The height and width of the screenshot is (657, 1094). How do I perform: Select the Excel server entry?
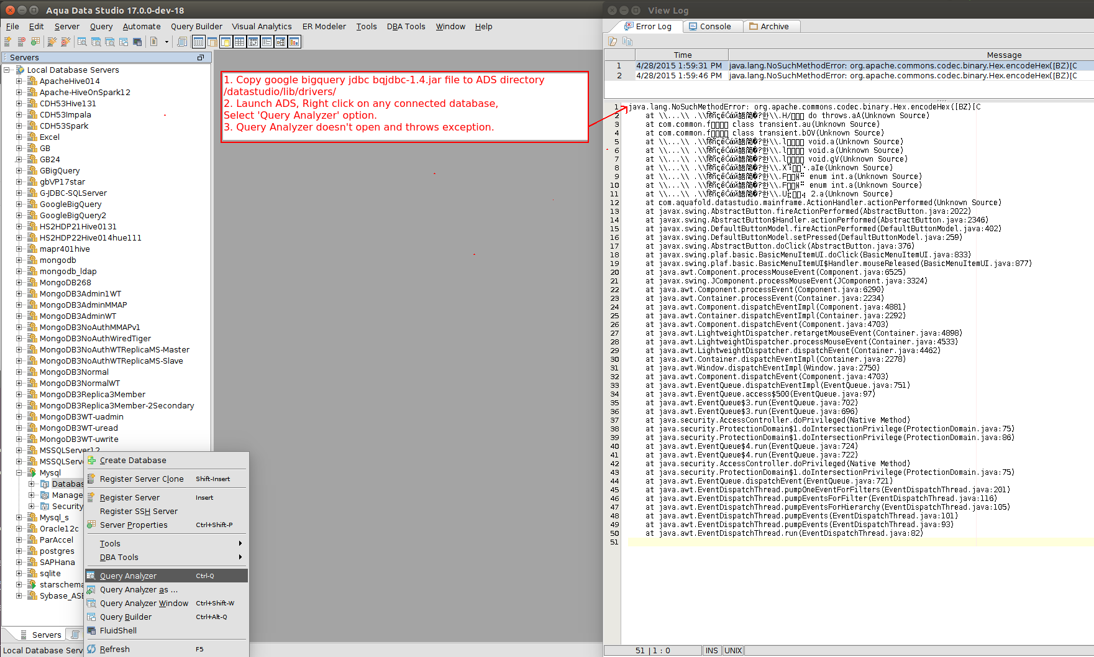50,137
